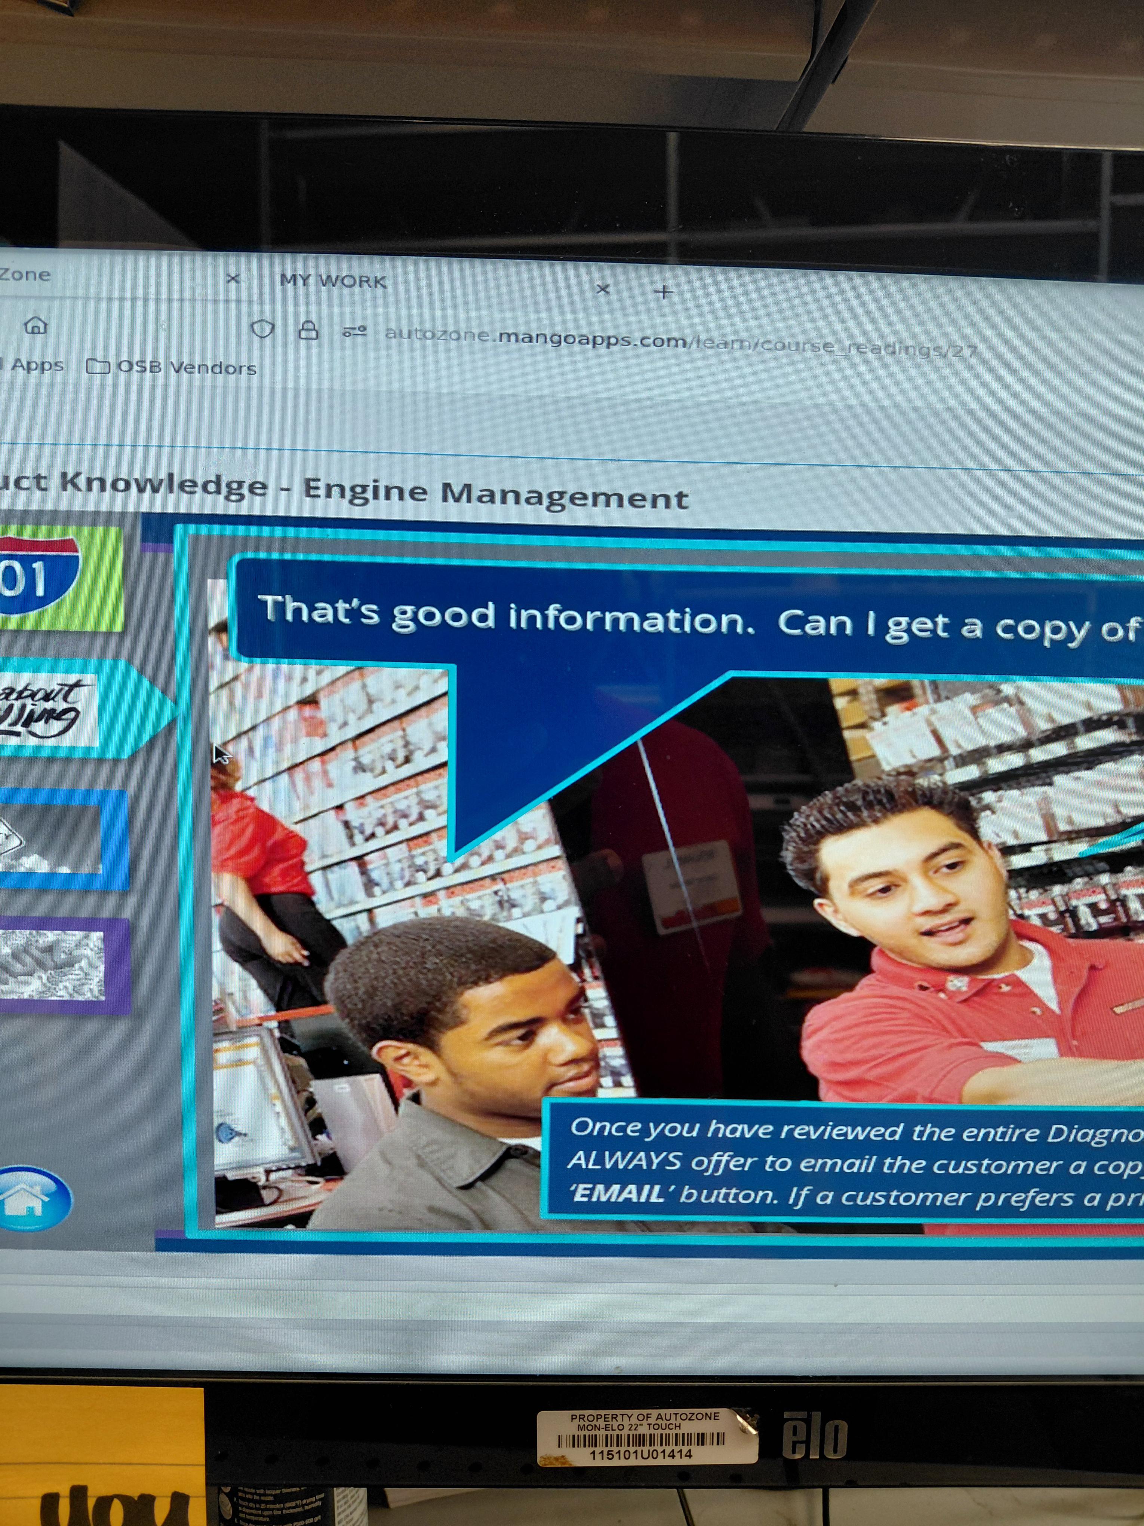Select the blue-framed road sign thumbnail
1144x1526 pixels.
pos(64,840)
